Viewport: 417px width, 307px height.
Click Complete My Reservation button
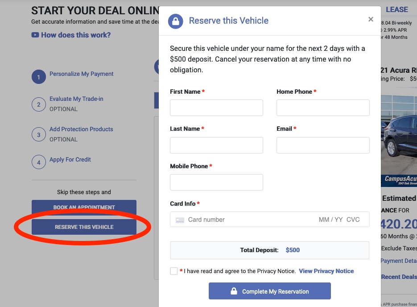click(x=270, y=291)
